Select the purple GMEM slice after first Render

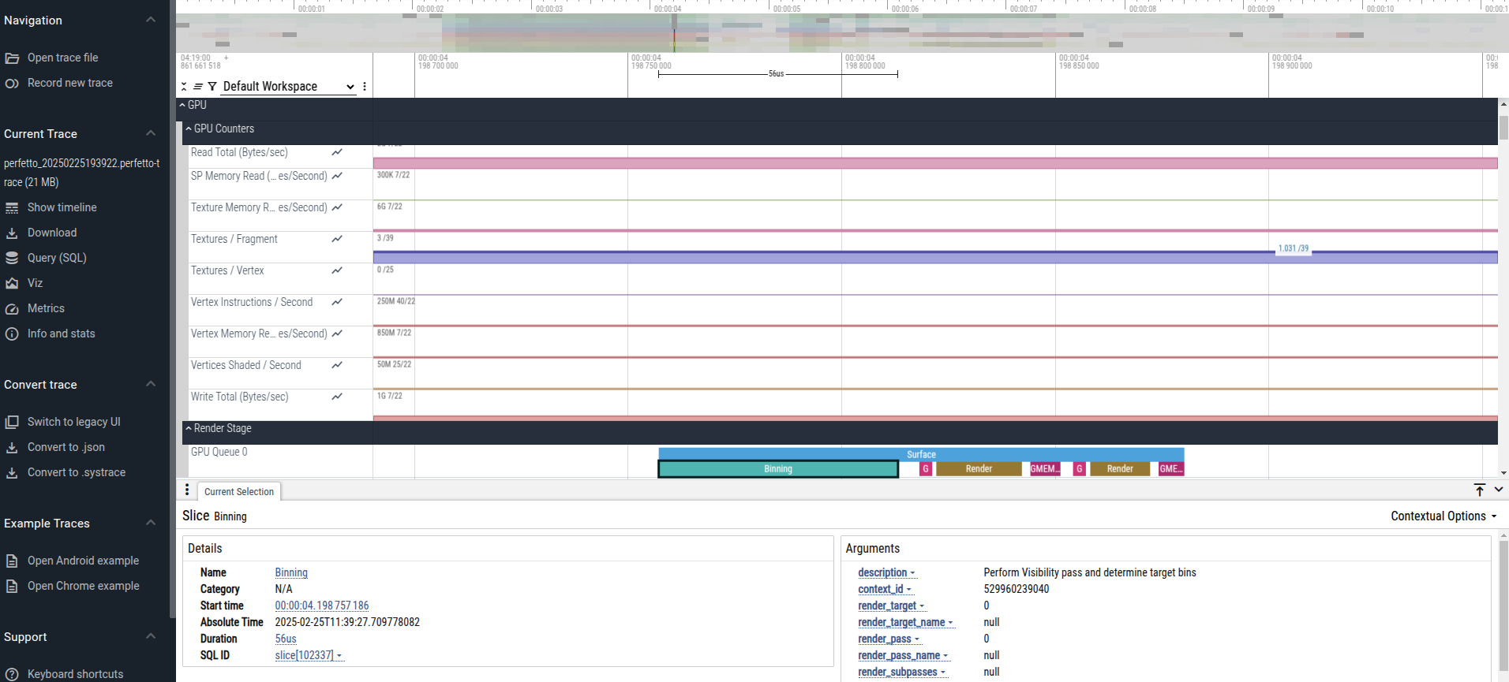point(1044,469)
